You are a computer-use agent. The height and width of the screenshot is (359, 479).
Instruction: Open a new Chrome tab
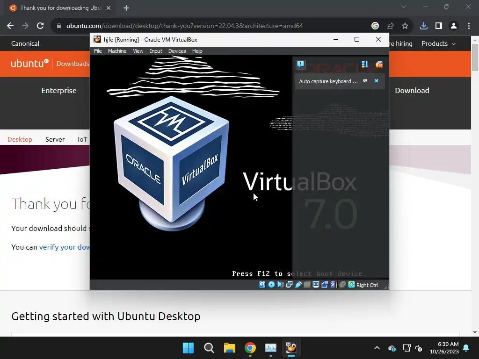(126, 8)
